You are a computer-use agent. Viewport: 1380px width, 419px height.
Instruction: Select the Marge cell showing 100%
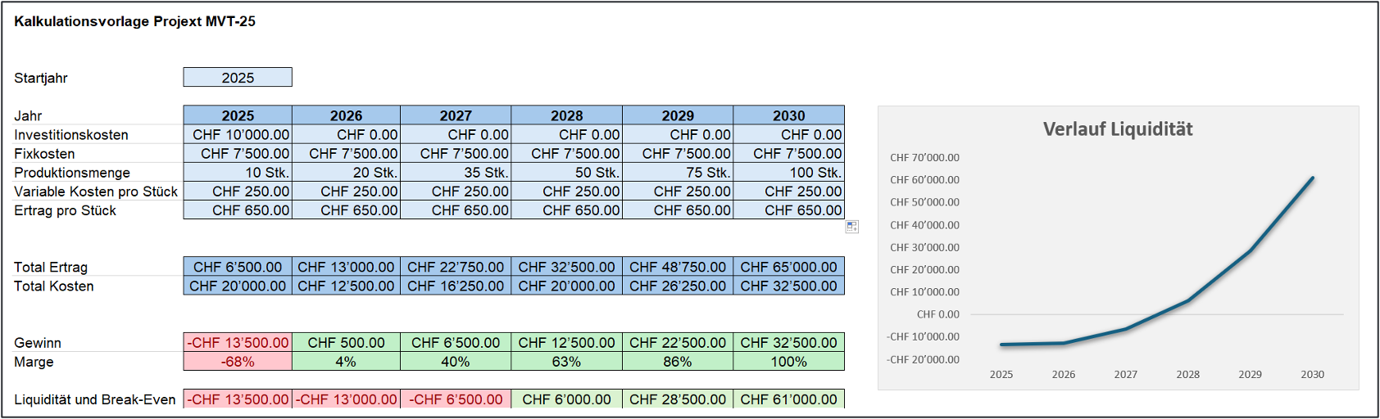pos(788,362)
